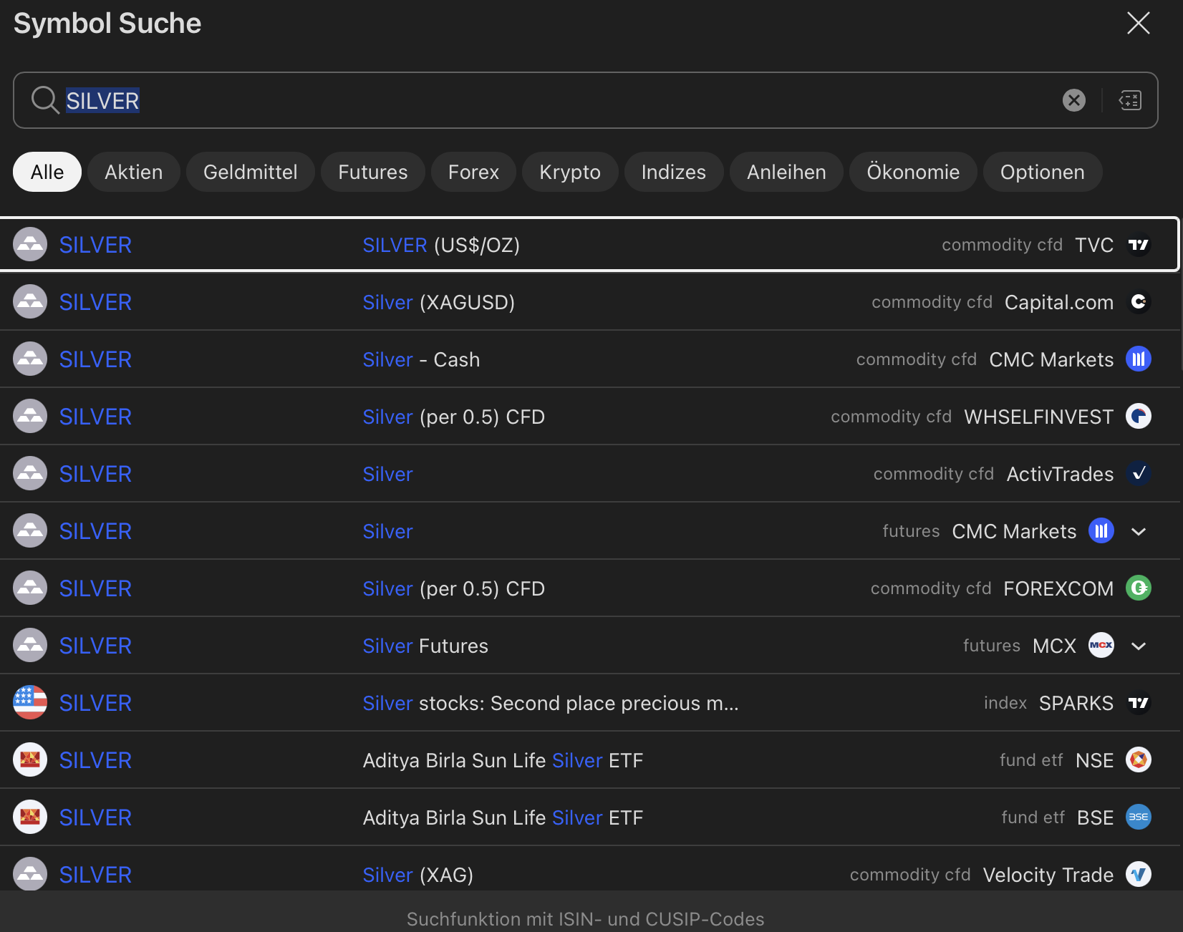Image resolution: width=1183 pixels, height=932 pixels.
Task: Expand the CMC Markets futures contracts
Action: pos(1139,531)
